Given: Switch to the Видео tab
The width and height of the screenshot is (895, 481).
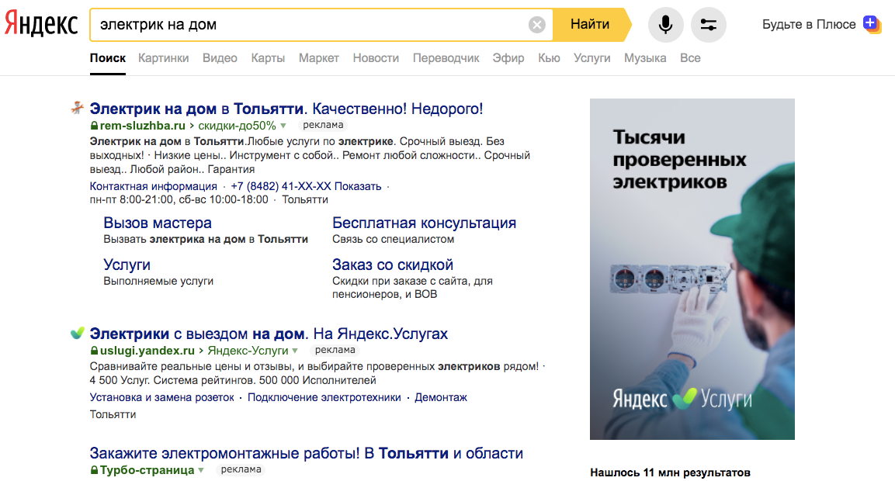Looking at the screenshot, I should [x=220, y=58].
